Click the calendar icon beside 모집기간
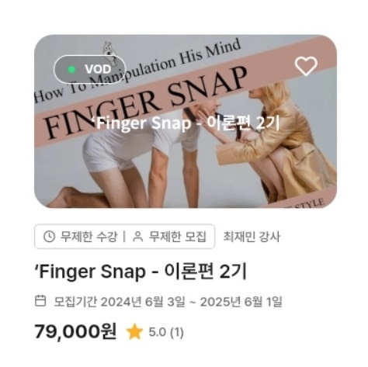368x367 pixels. pyautogui.click(x=40, y=301)
